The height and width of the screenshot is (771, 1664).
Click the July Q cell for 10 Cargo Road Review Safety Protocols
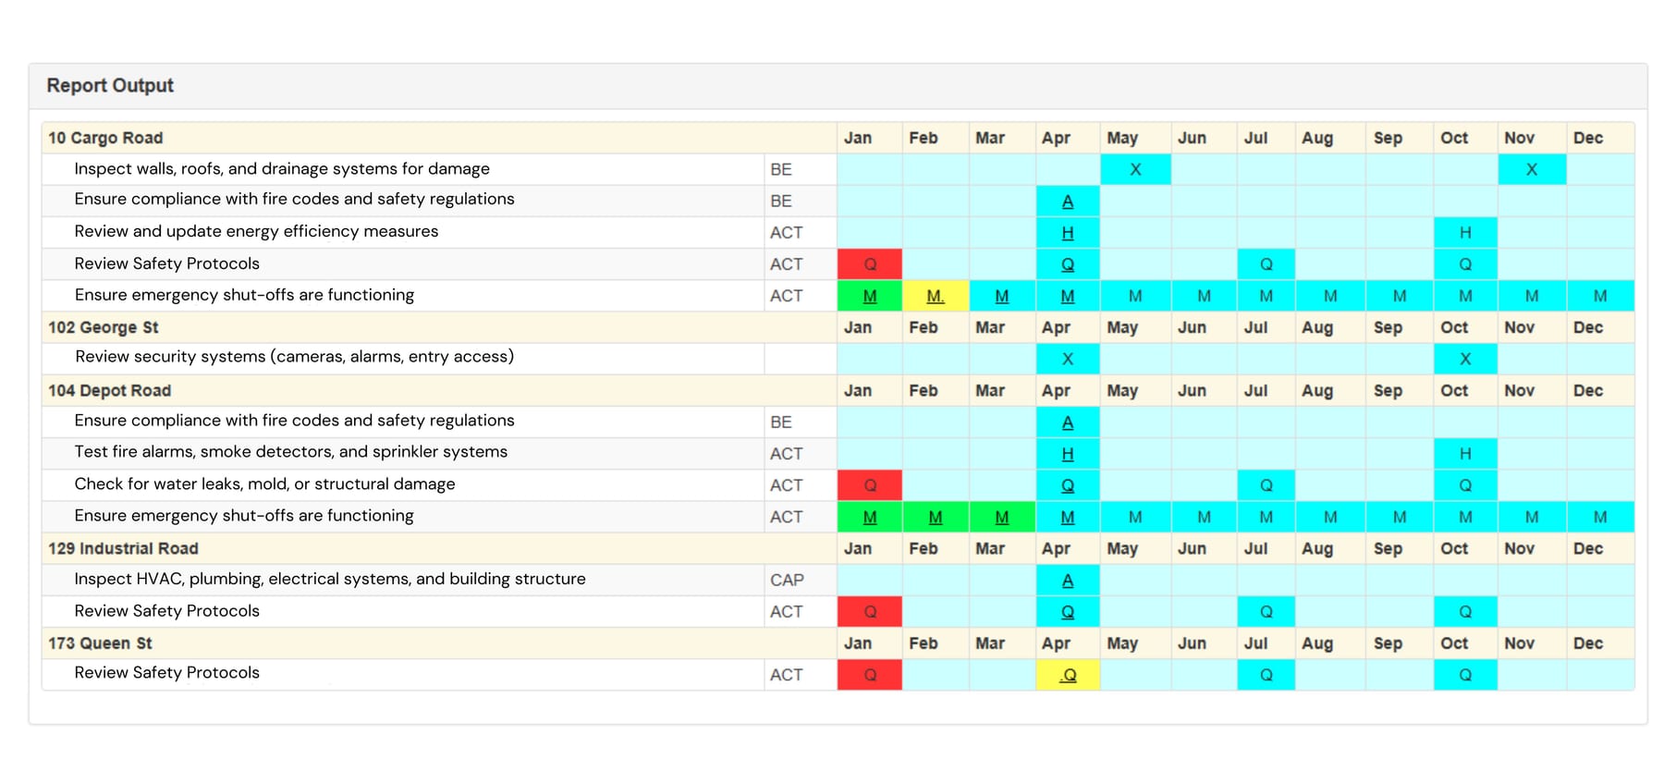1266,264
